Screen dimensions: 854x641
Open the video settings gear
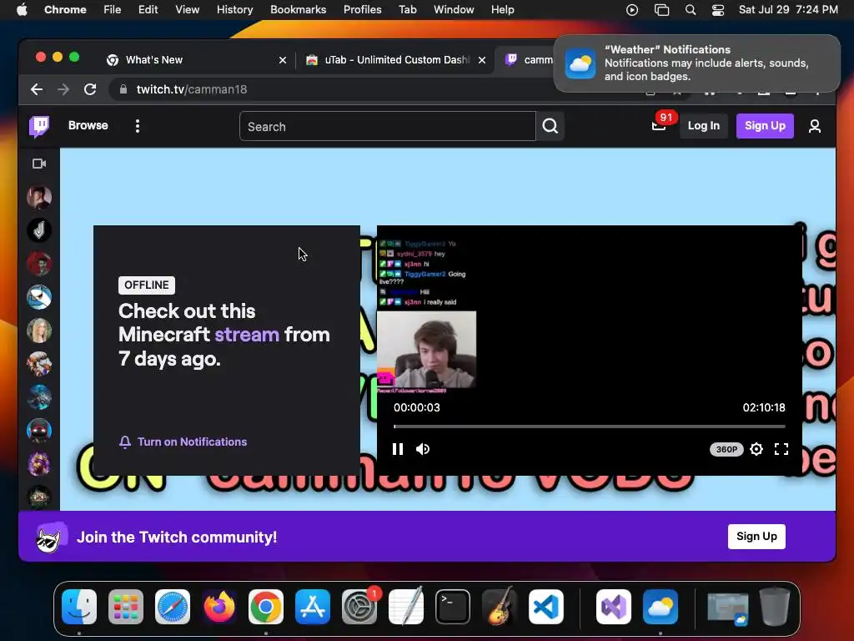click(756, 449)
